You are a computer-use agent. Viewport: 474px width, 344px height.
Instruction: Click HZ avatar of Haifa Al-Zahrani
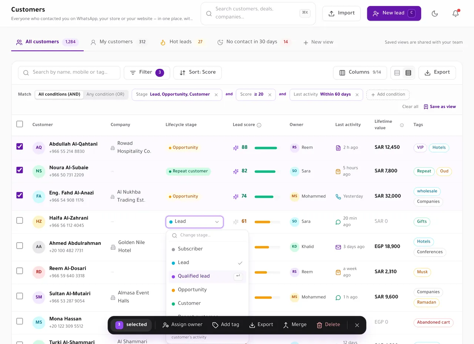39,222
